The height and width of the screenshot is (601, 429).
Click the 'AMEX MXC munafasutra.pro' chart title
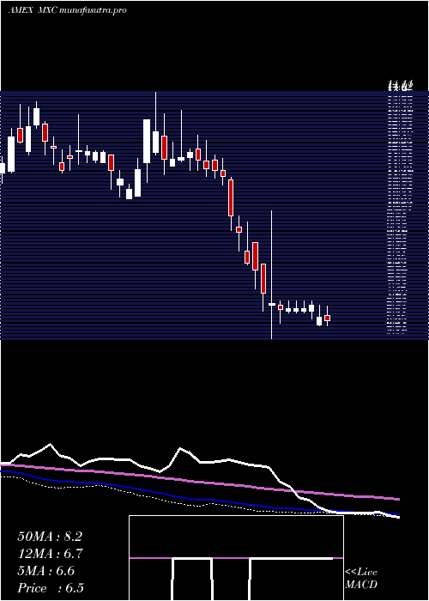point(67,10)
